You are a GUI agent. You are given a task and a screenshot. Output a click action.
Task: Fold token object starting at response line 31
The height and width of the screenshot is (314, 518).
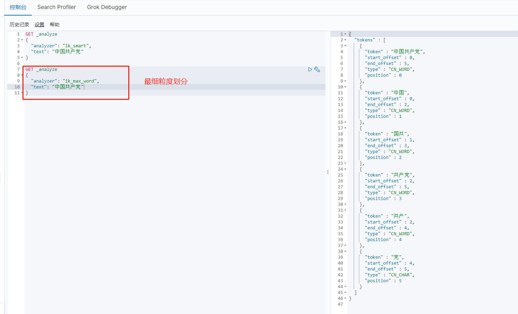(x=345, y=210)
